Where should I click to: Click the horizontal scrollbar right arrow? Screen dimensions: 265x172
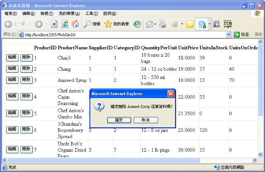click(255, 160)
